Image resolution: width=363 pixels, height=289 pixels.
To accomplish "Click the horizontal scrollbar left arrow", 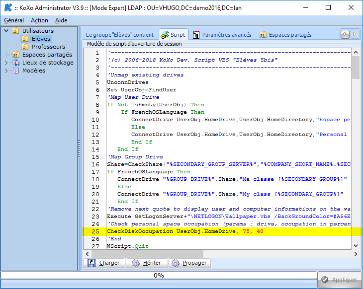I will tap(87, 254).
